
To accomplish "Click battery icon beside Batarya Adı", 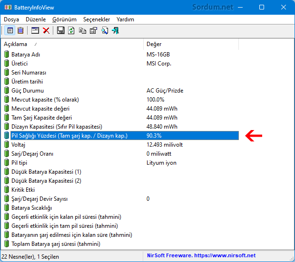I will [x=7, y=54].
